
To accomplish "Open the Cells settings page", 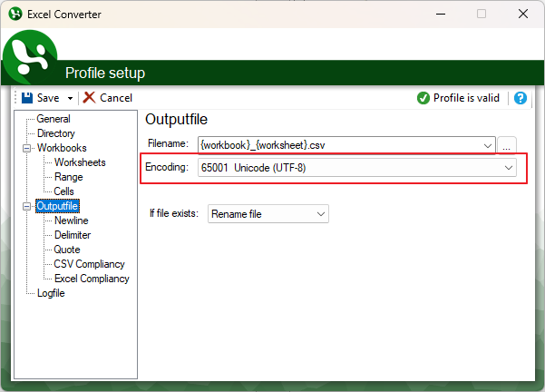I will (x=64, y=191).
